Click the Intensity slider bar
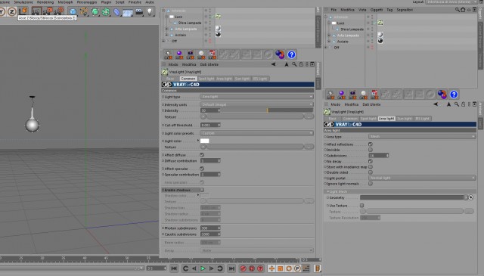The width and height of the screenshot is (484, 276). tap(267, 110)
